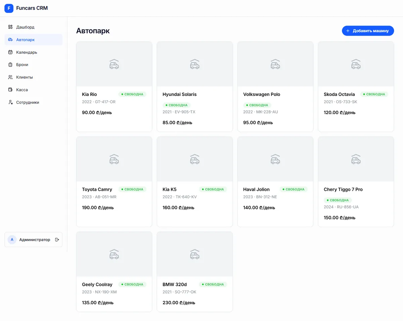
Task: Click the Сотрудники user-settings icon
Action: [10, 102]
